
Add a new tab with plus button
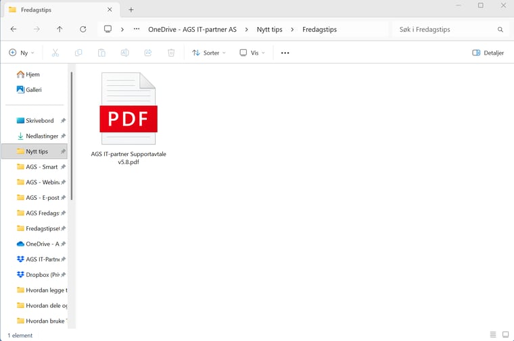click(x=131, y=10)
